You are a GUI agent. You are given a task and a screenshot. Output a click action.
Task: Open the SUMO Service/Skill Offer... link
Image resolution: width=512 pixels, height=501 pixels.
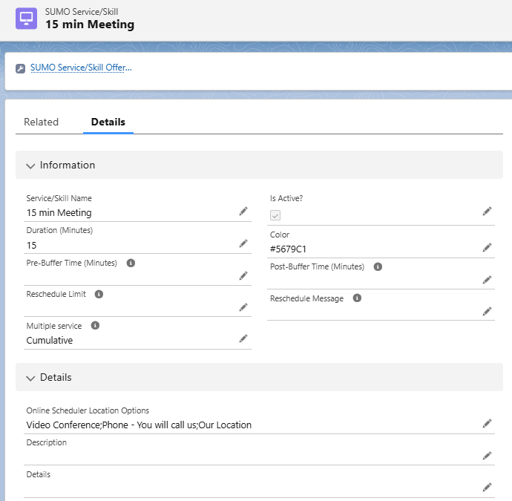81,68
